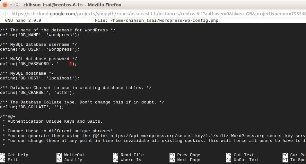This screenshot has width=306, height=164.
Task: Click the ^O WriteOut shortcut
Action: coord(70,155)
